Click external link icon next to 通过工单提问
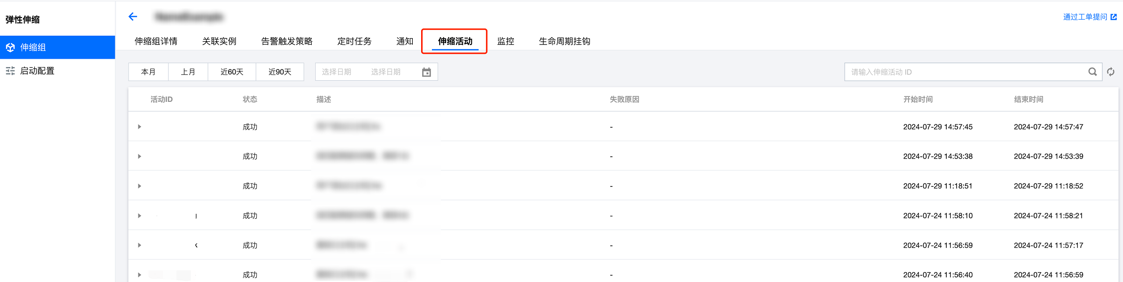 pyautogui.click(x=1114, y=17)
